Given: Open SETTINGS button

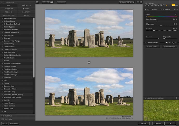Looking at the screenshot, I should click(x=14, y=123).
